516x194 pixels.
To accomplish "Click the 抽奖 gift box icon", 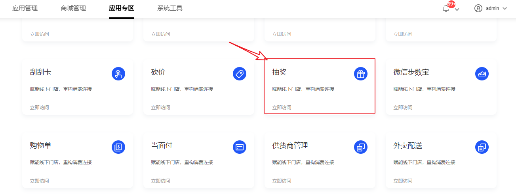I will (x=361, y=74).
